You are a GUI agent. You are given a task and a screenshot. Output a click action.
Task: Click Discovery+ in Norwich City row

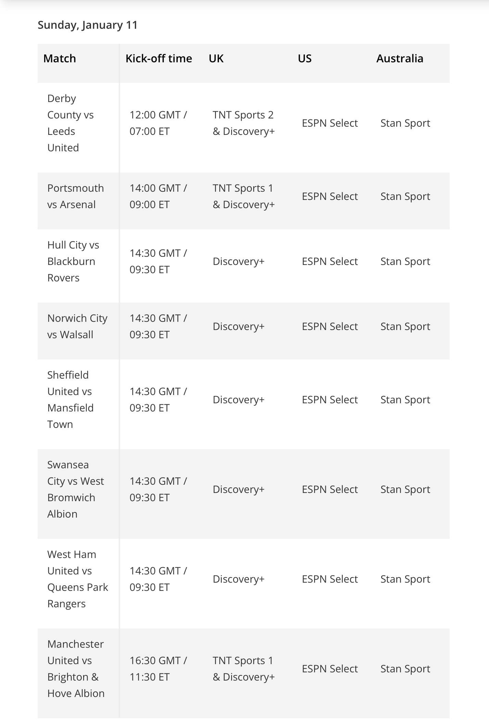coord(239,326)
